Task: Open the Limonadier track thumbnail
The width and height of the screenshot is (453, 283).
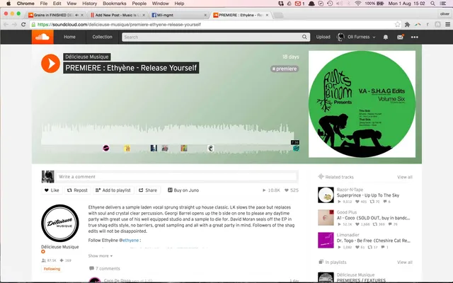Action: [326, 241]
